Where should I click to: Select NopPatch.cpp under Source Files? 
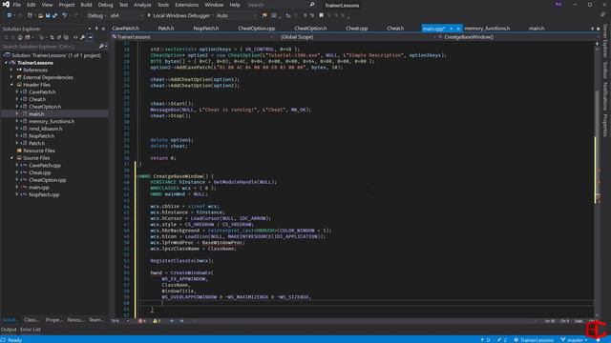click(44, 194)
